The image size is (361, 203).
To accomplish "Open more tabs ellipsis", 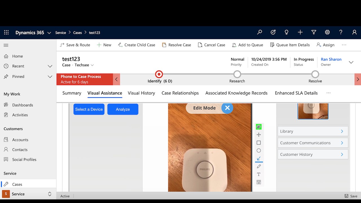I will coord(328,93).
